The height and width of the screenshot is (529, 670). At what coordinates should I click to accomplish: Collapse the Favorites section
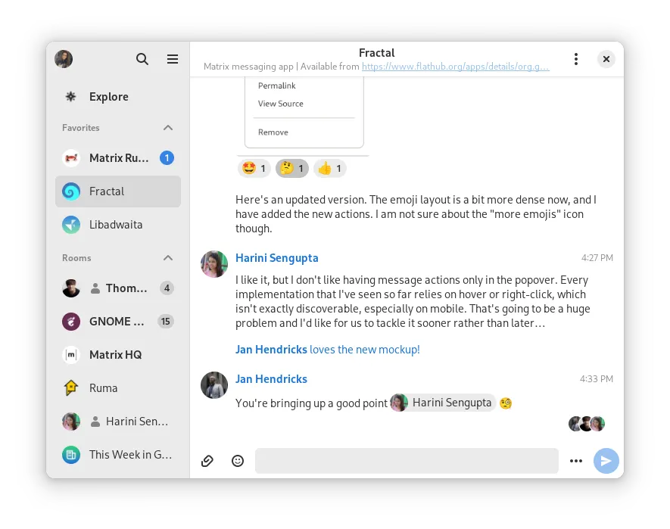[x=168, y=128]
